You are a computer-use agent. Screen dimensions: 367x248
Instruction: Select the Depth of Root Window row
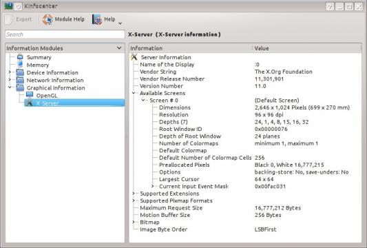click(190, 136)
